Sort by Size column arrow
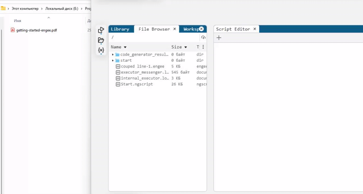 [x=185, y=47]
